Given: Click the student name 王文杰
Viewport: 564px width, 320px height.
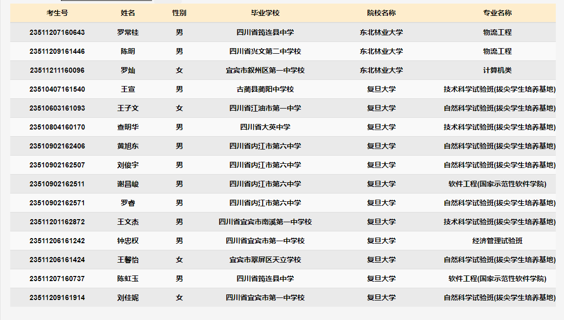Looking at the screenshot, I should coord(127,222).
